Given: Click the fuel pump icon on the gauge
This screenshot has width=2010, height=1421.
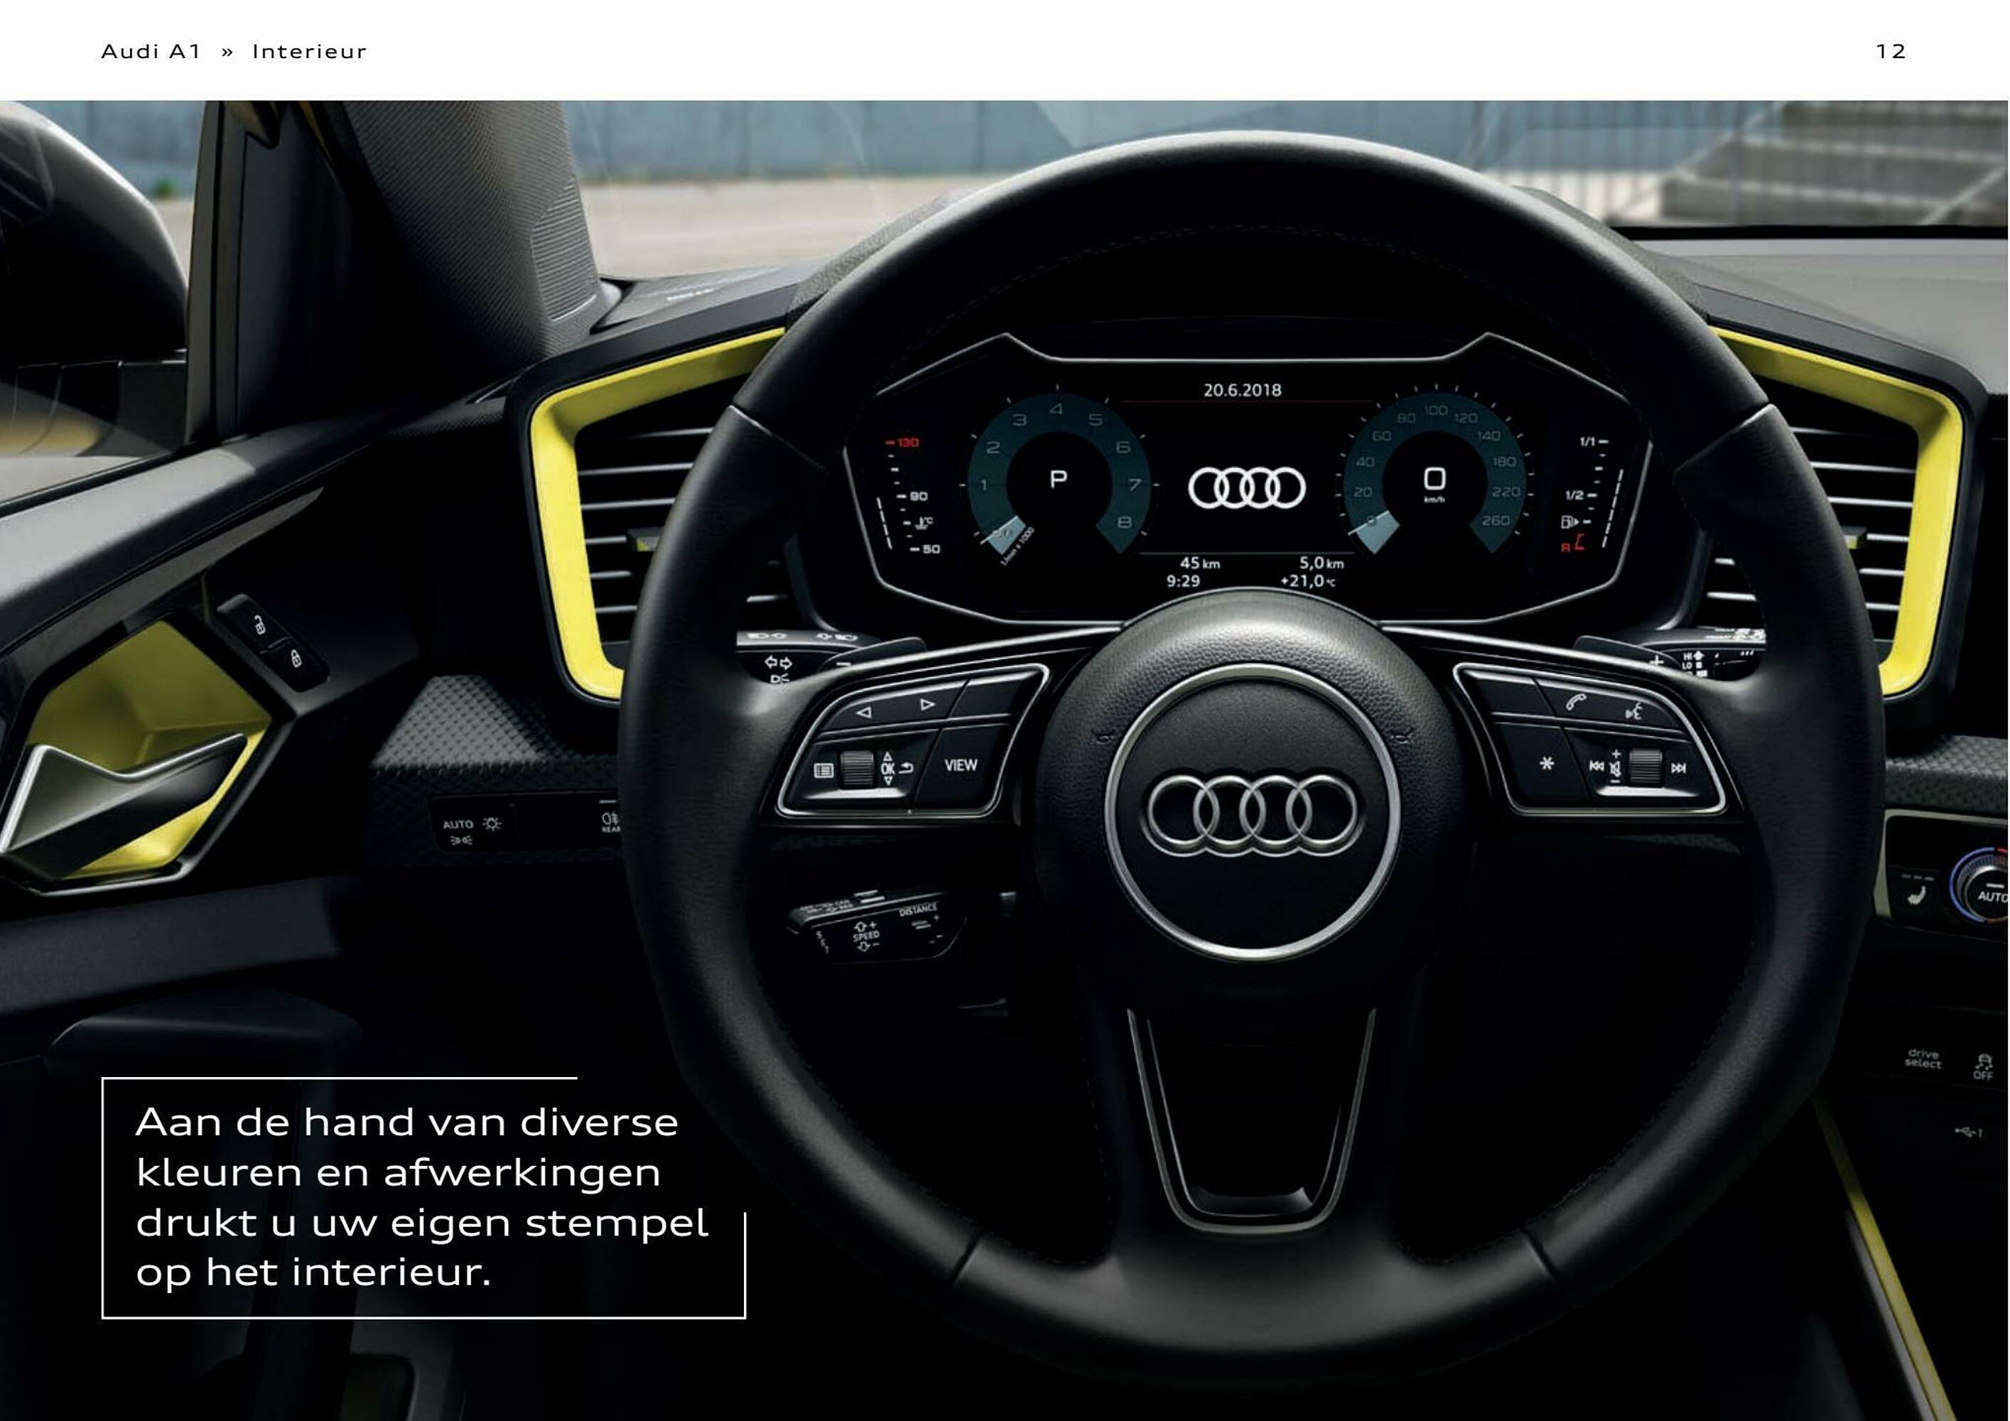Looking at the screenshot, I should tap(1569, 522).
